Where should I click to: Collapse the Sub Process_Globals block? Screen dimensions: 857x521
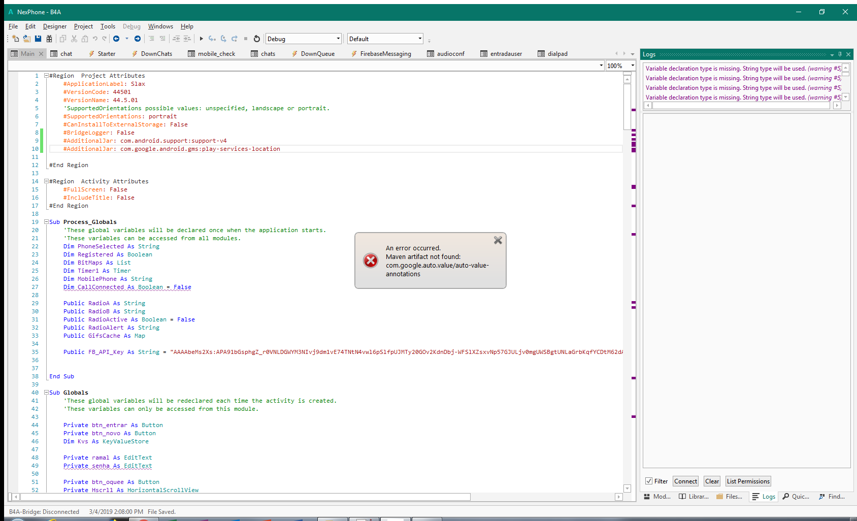point(46,222)
